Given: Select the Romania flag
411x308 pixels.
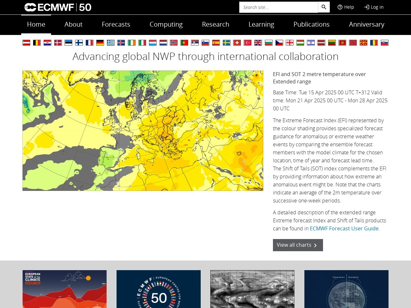Looking at the screenshot, I should click(x=374, y=43).
